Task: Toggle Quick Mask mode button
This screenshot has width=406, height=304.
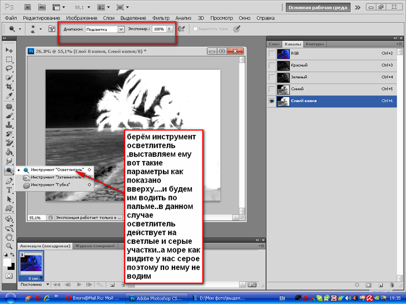Action: tap(9, 276)
